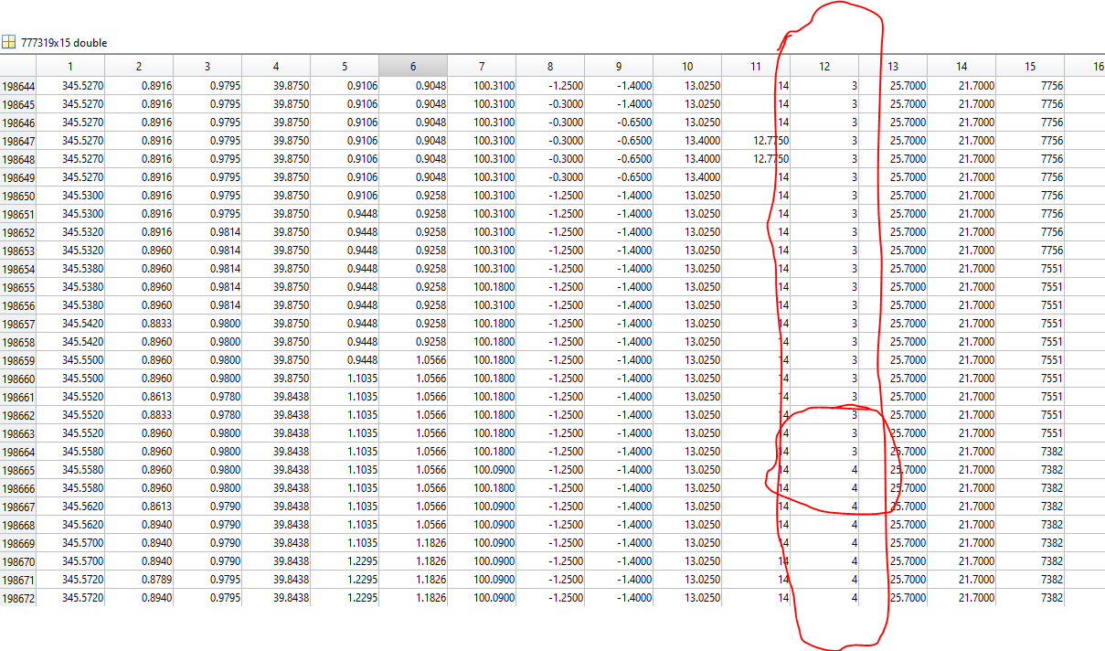The height and width of the screenshot is (651, 1105).
Task: Click the 12.7750 cell in row 198647
Action: 770,141
